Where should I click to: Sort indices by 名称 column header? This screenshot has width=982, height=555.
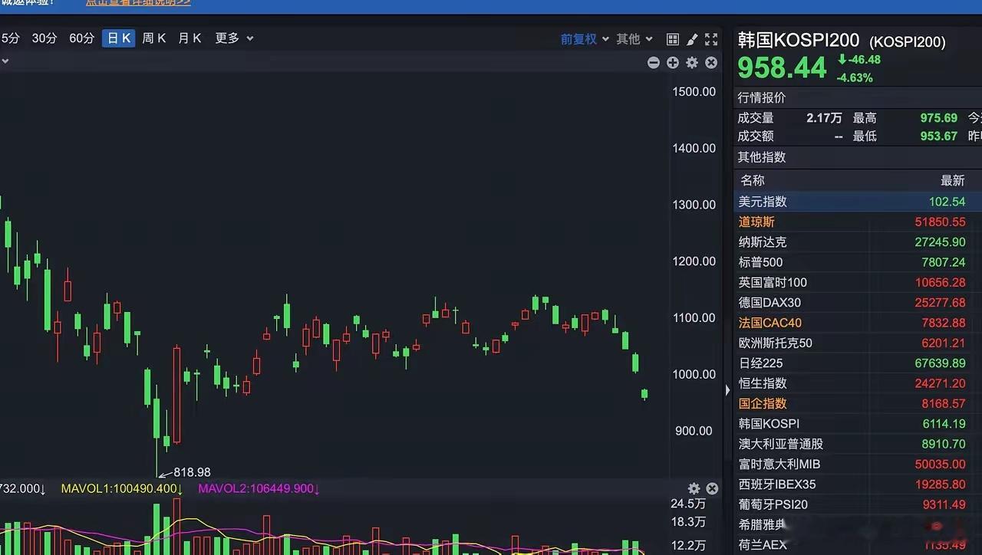(752, 180)
